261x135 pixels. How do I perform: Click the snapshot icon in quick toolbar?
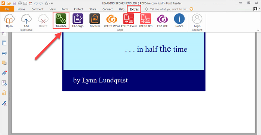click(25, 3)
